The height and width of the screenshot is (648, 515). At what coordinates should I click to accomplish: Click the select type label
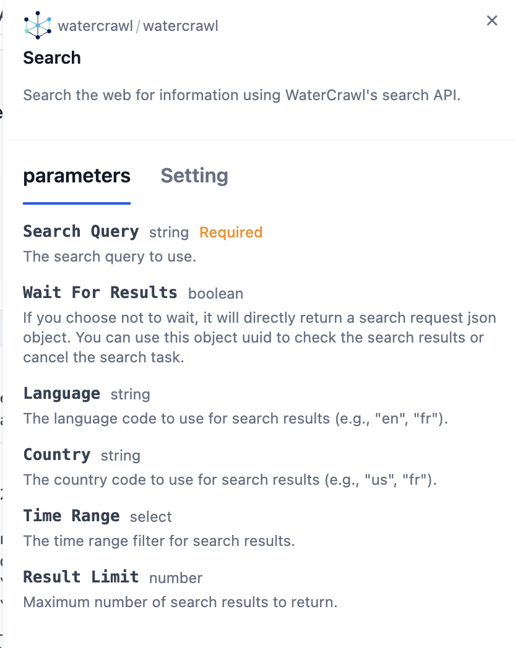click(151, 517)
